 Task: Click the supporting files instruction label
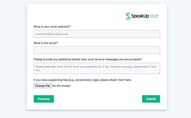click(82, 80)
